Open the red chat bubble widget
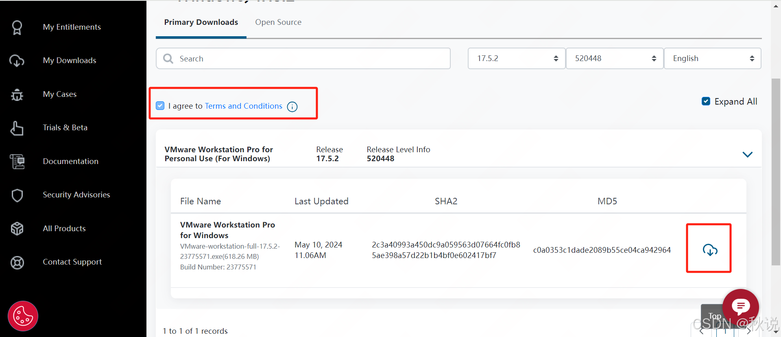781x337 pixels. point(741,306)
